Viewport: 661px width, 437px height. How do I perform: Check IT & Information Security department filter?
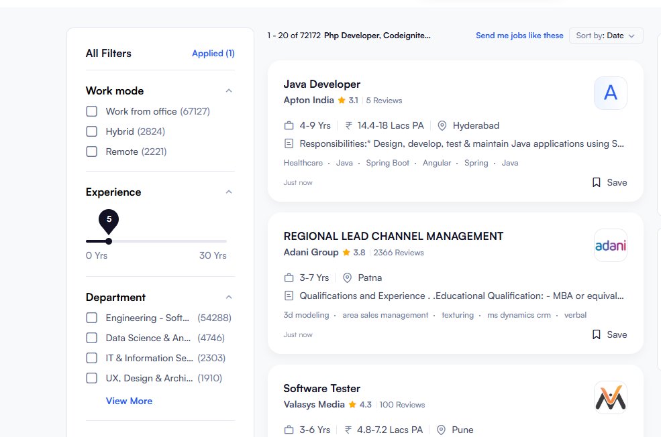(x=91, y=358)
